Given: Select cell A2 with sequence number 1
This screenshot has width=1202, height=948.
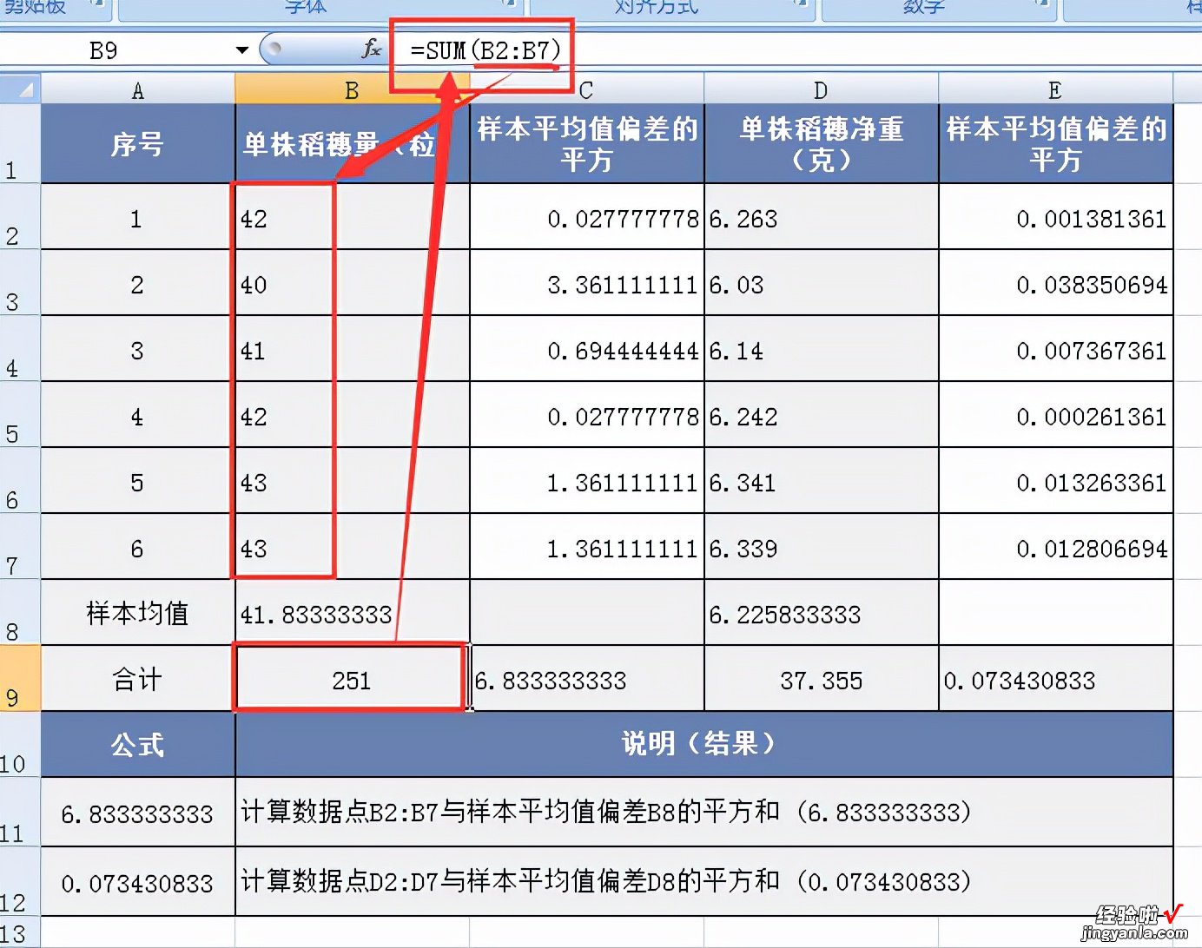Looking at the screenshot, I should [x=138, y=217].
